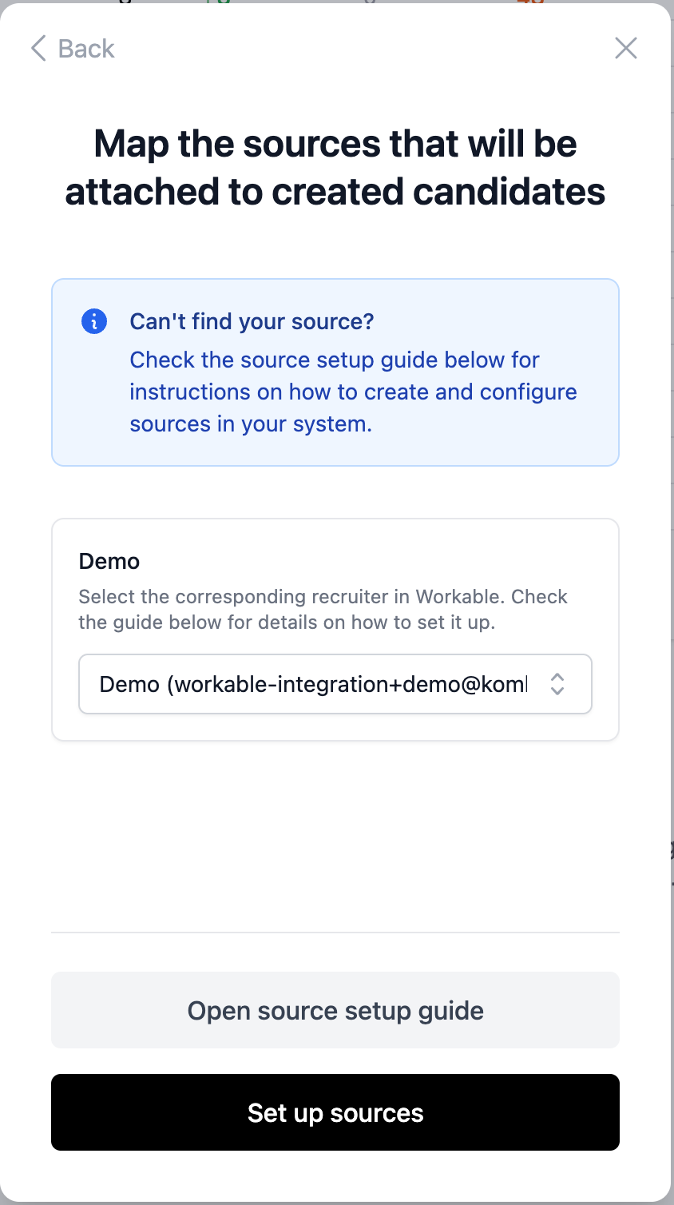
Task: Click the blue info circle icon
Action: pos(94,321)
